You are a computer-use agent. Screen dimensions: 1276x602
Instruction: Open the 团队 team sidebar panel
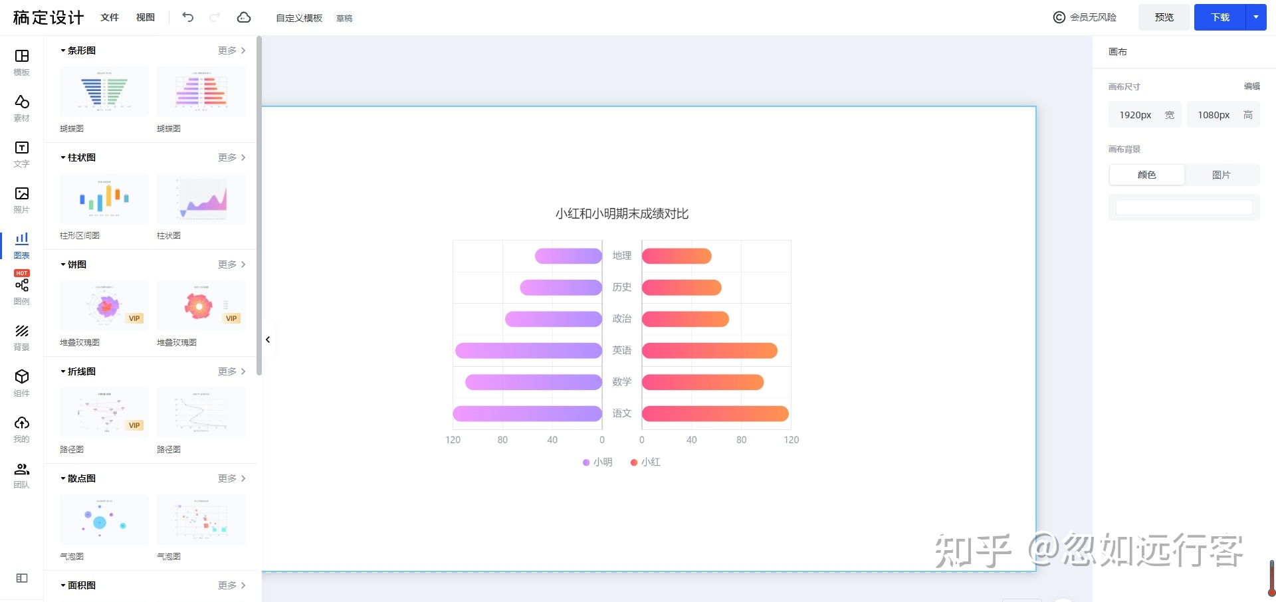22,475
